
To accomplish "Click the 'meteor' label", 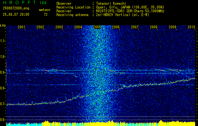I will (x=45, y=10).
